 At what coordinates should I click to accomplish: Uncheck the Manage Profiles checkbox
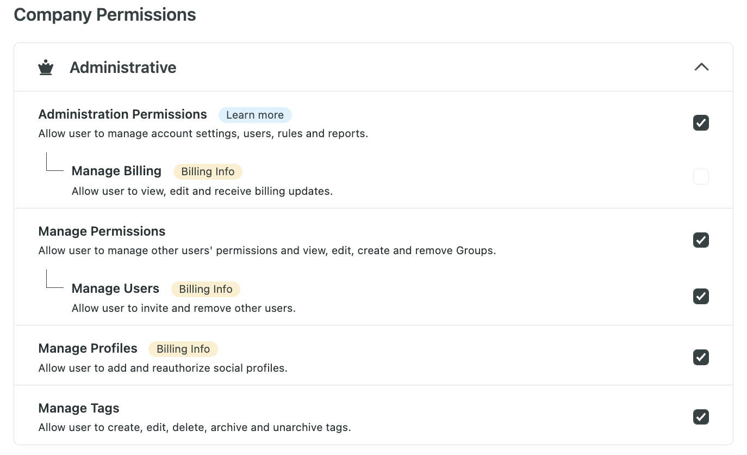(701, 358)
